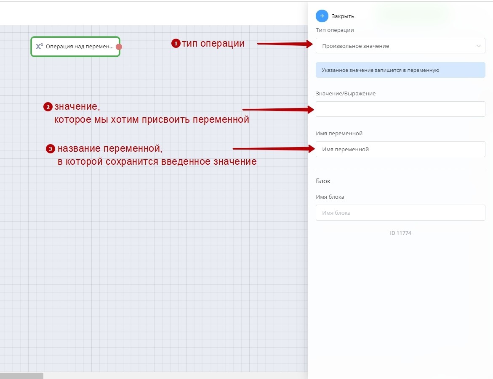Screen dimensions: 493x379
Task: Click the "Имя блока" input field
Action: pyautogui.click(x=400, y=213)
